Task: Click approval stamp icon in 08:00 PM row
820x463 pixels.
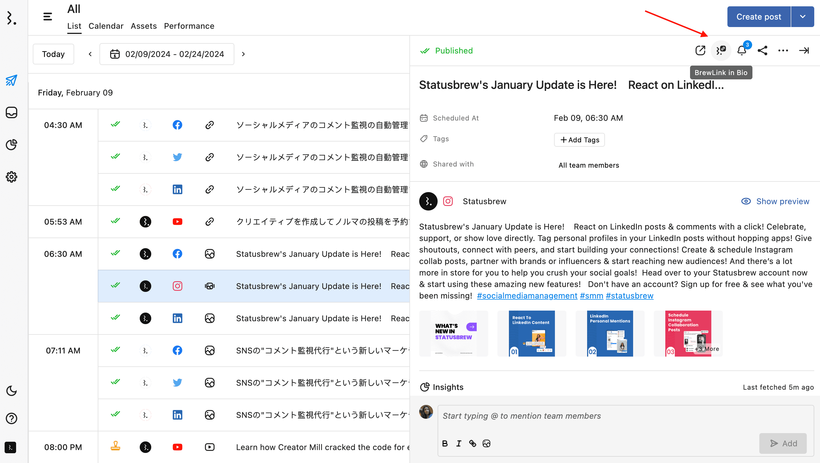Action: click(x=115, y=446)
